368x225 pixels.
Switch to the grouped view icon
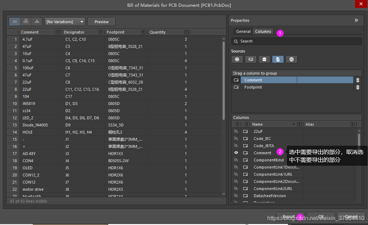(26, 21)
